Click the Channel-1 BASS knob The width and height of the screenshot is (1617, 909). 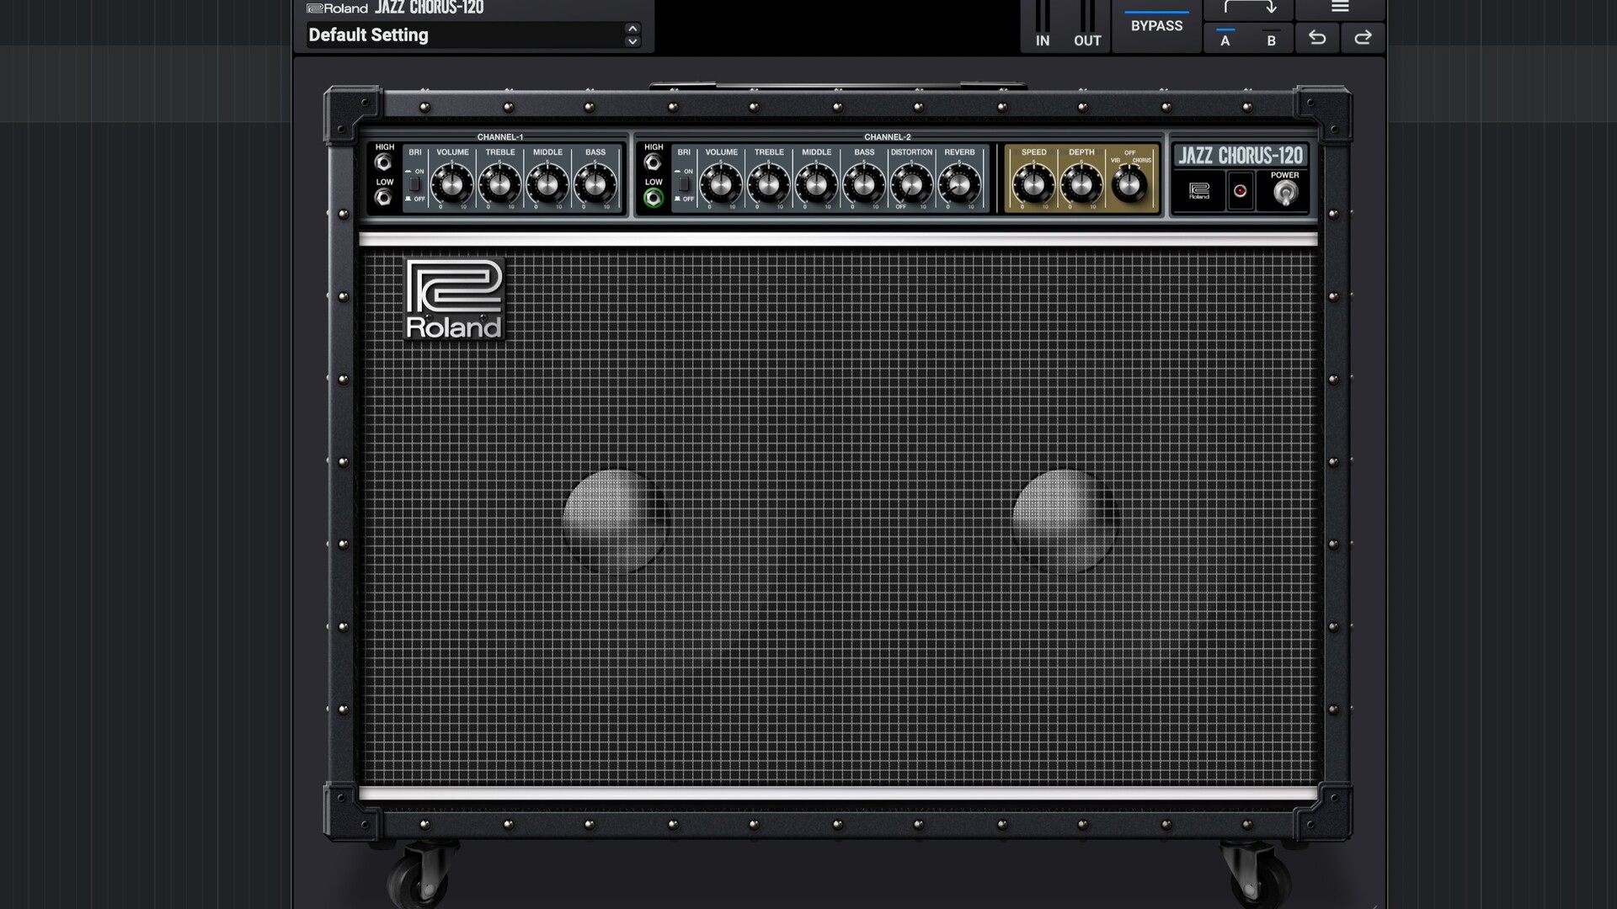595,184
